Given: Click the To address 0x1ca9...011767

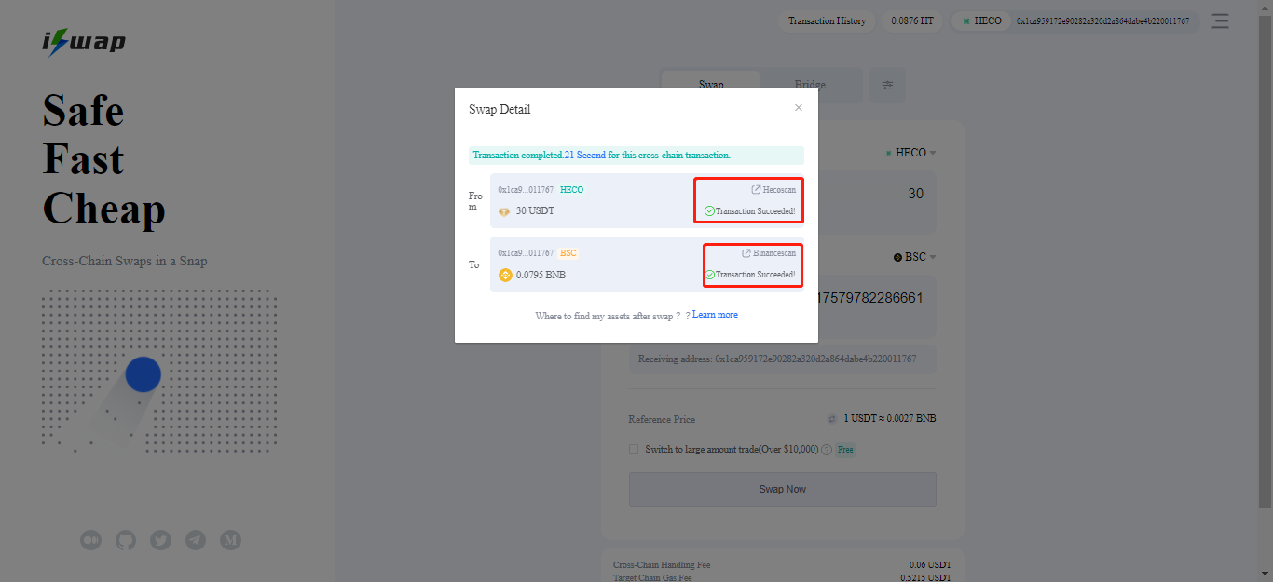Looking at the screenshot, I should 526,253.
